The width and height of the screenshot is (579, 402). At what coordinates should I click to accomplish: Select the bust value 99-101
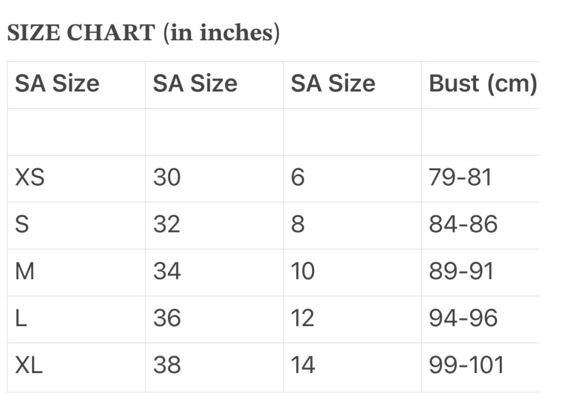[466, 365]
